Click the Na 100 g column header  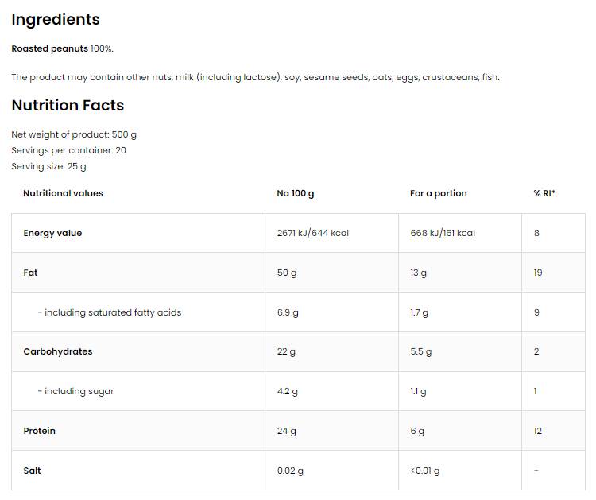[295, 193]
